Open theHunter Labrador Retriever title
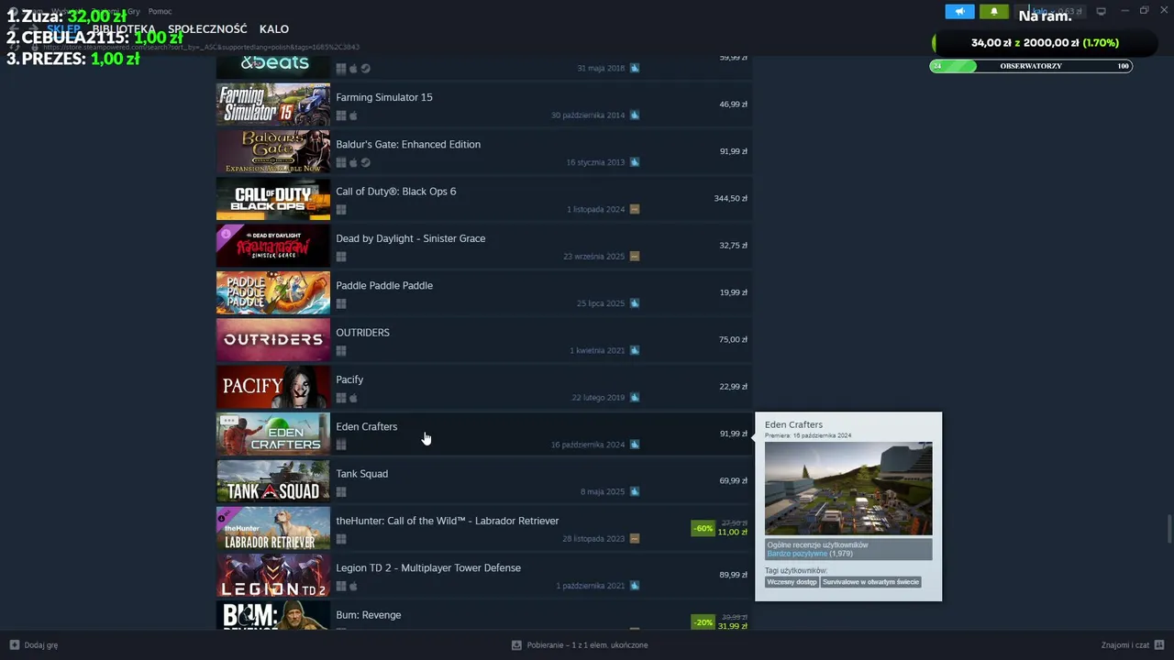 [448, 521]
